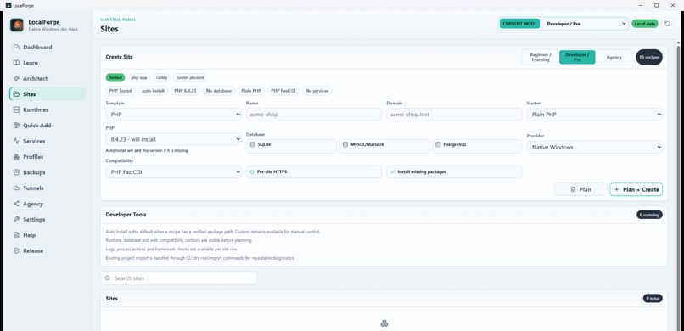Click the LocalForge flame logo
Image resolution: width=684 pixels, height=331 pixels.
click(x=17, y=25)
